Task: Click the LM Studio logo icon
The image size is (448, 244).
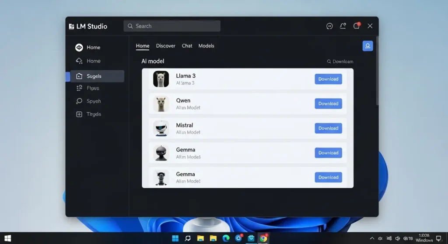Action: pyautogui.click(x=71, y=27)
